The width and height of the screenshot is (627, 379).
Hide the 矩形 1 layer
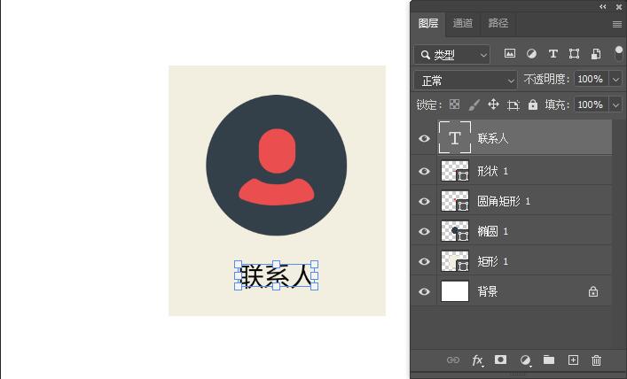[424, 261]
